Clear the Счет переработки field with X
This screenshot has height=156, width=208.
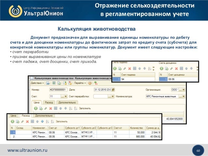(112, 96)
